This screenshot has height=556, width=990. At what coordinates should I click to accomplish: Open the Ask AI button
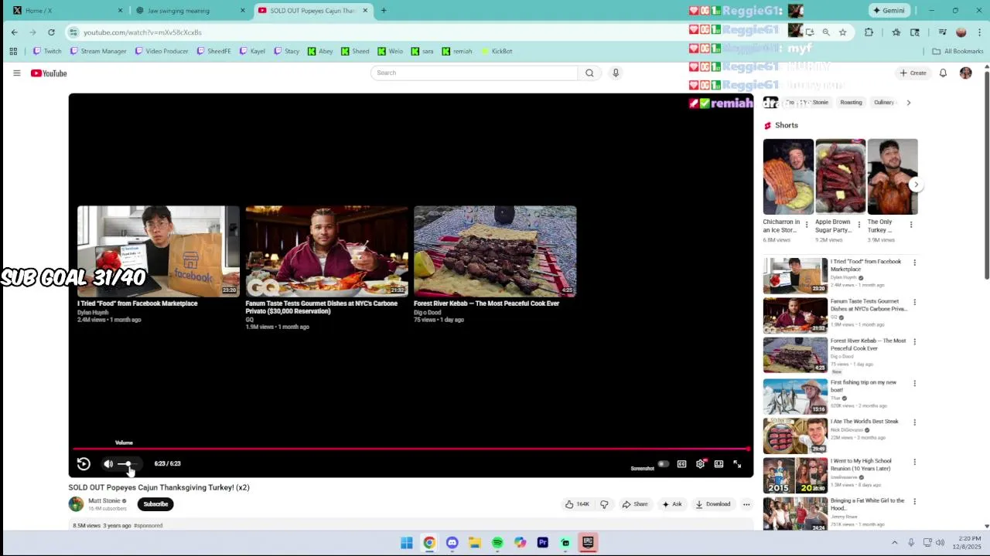click(671, 504)
